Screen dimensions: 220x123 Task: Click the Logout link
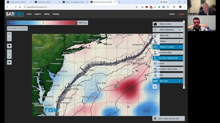point(182,14)
